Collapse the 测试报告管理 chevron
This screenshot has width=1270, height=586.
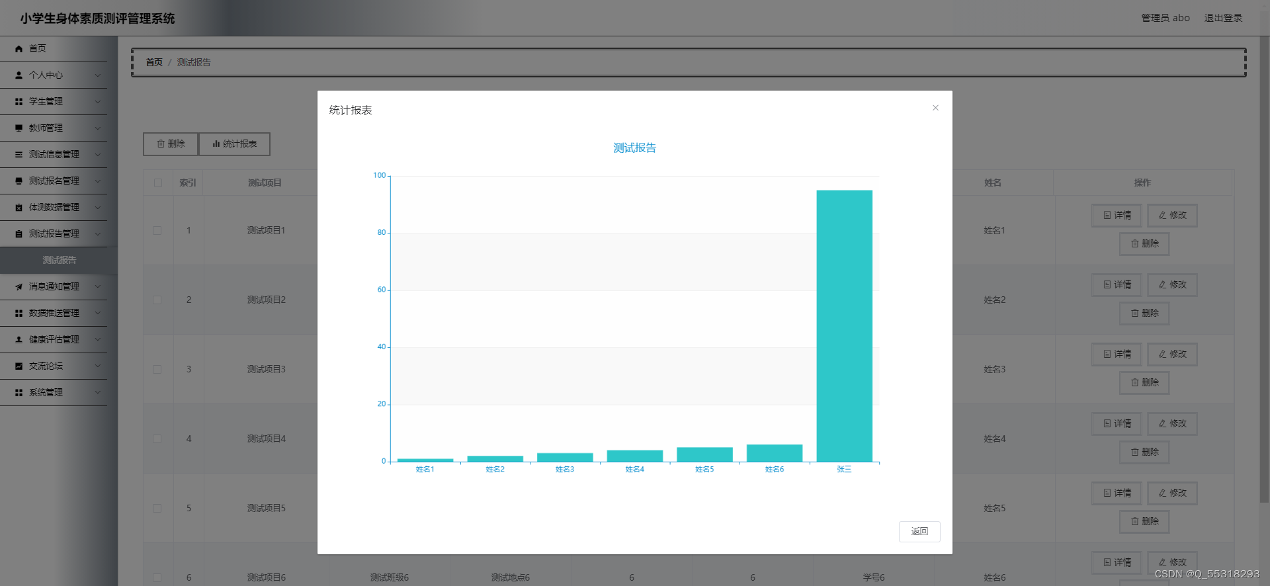pos(98,234)
